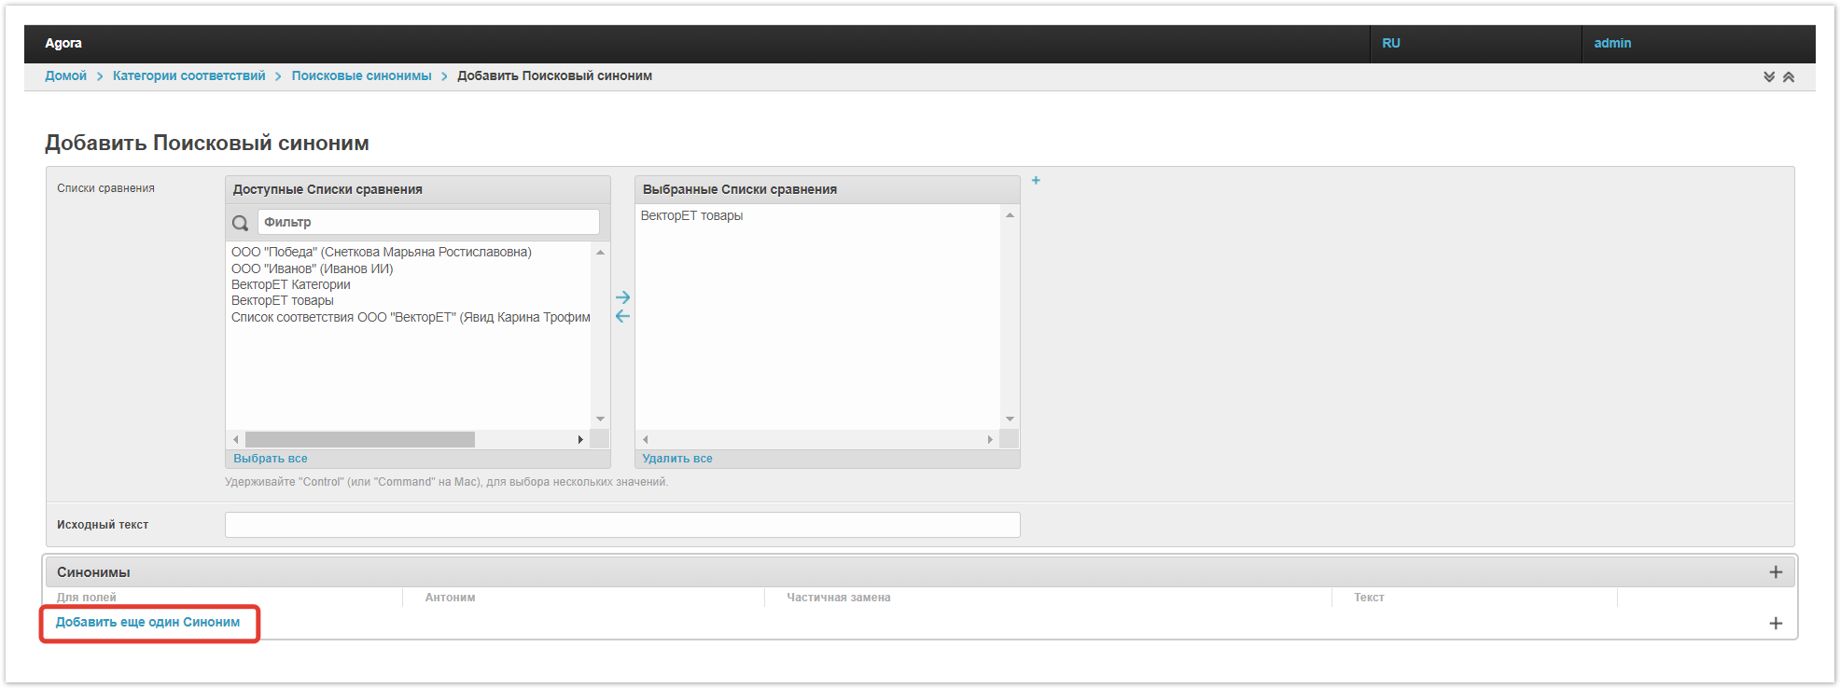Select ВекторЕТ Категории in available lists
Screen dimensions: 1840x688
tap(290, 285)
